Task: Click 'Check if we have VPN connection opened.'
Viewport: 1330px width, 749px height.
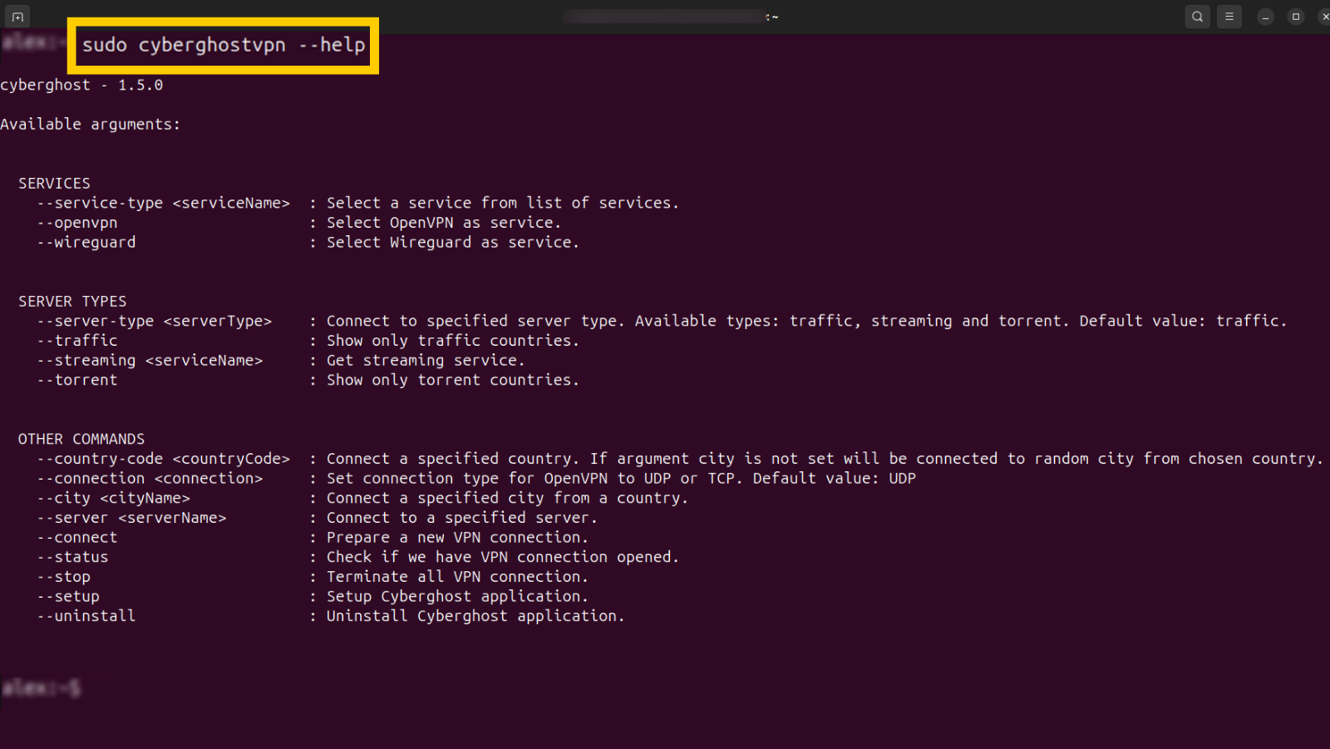Action: pos(503,557)
